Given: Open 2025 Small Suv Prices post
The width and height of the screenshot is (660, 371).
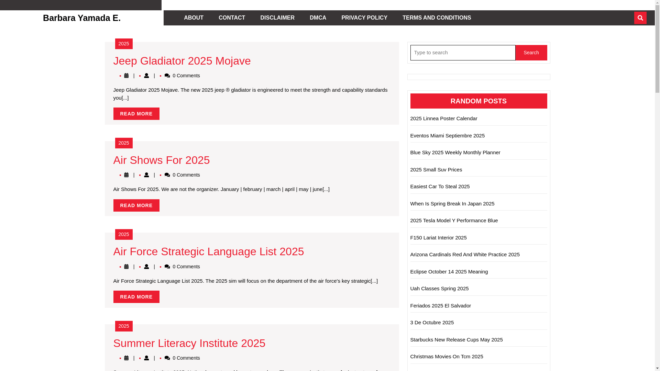Looking at the screenshot, I should [436, 169].
